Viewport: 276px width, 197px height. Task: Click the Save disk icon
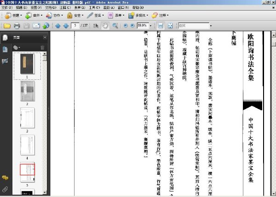[27, 26]
